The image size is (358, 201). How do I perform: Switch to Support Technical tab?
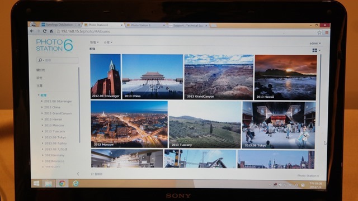point(188,26)
